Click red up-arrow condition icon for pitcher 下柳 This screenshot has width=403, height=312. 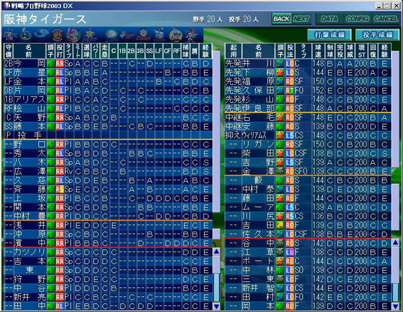(x=280, y=72)
